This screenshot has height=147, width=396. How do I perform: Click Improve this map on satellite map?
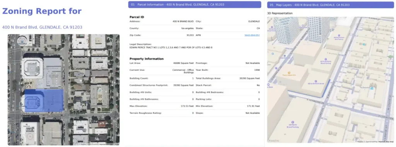(106, 144)
